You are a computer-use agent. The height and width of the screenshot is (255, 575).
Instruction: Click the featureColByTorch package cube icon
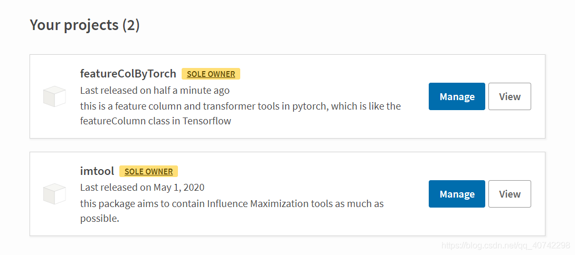pyautogui.click(x=54, y=96)
